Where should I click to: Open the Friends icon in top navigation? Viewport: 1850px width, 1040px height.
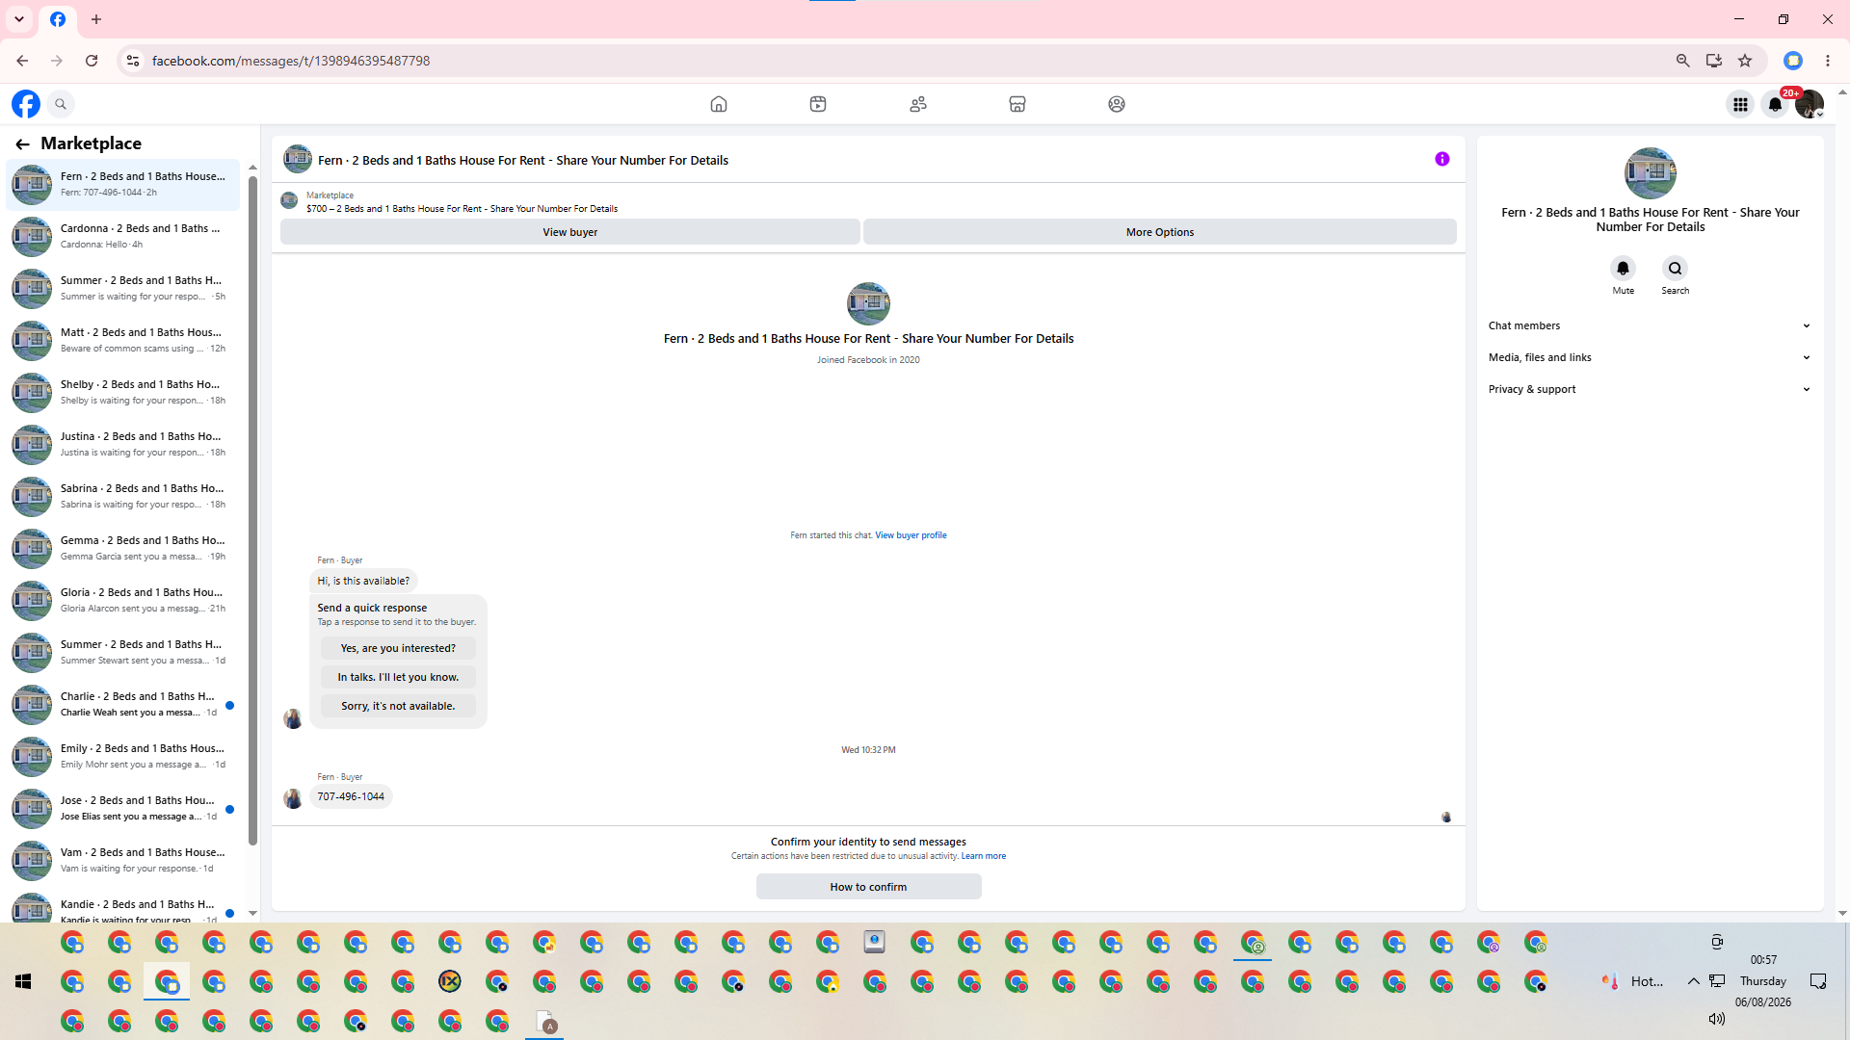pos(918,104)
